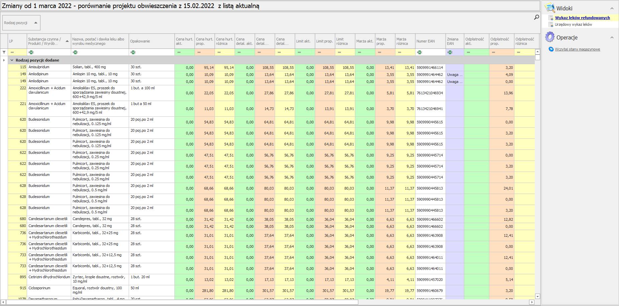Click the magnifier search icon above the grid
Viewport: 619px width, 306px height.
536,17
